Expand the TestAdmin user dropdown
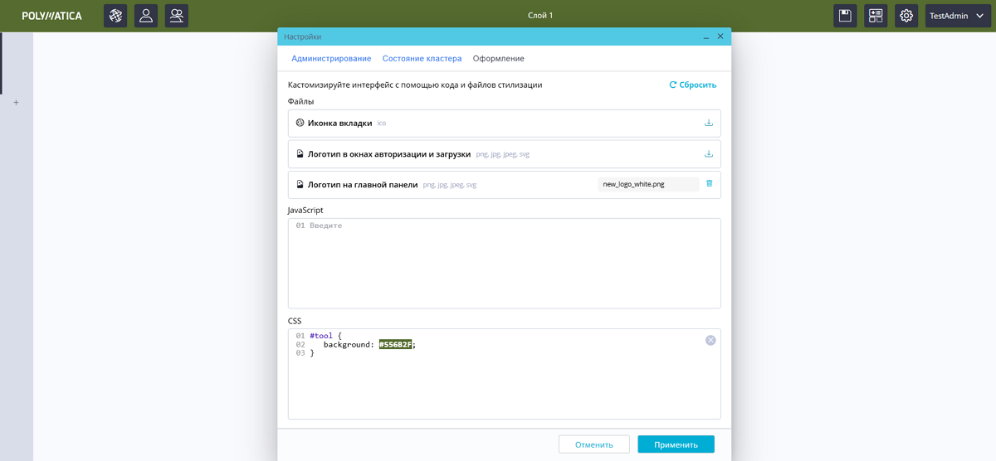Image resolution: width=996 pixels, height=461 pixels. (x=958, y=16)
